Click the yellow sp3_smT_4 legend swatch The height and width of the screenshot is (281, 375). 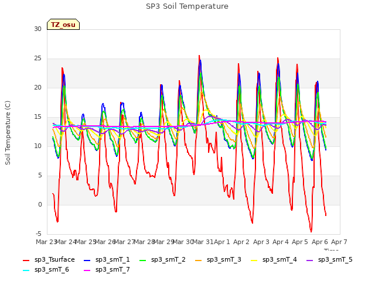pyautogui.click(x=254, y=260)
